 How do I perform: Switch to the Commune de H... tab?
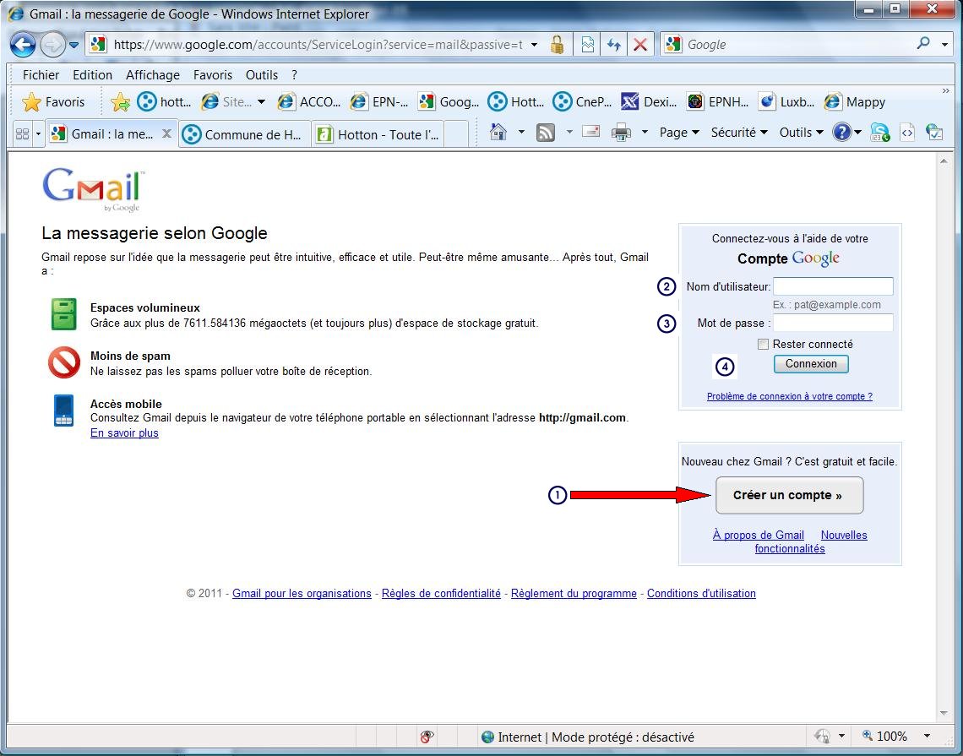pos(244,134)
